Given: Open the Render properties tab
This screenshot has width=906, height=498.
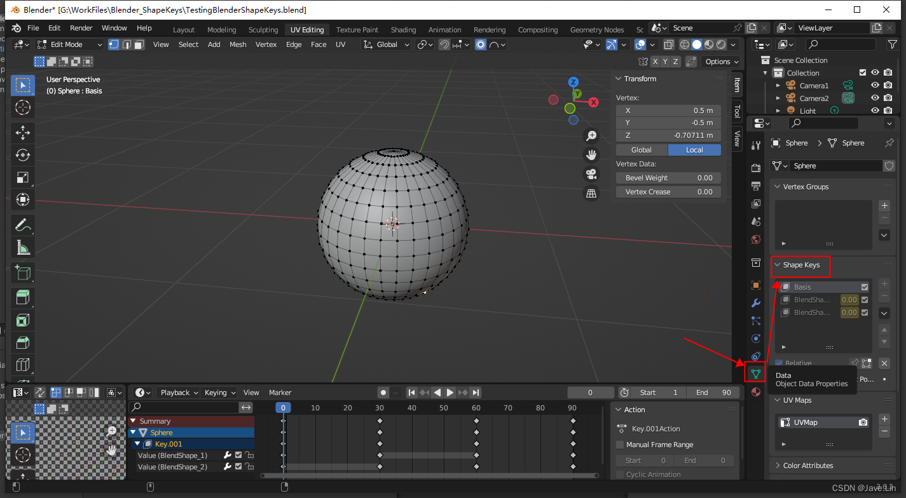Looking at the screenshot, I should 756,168.
